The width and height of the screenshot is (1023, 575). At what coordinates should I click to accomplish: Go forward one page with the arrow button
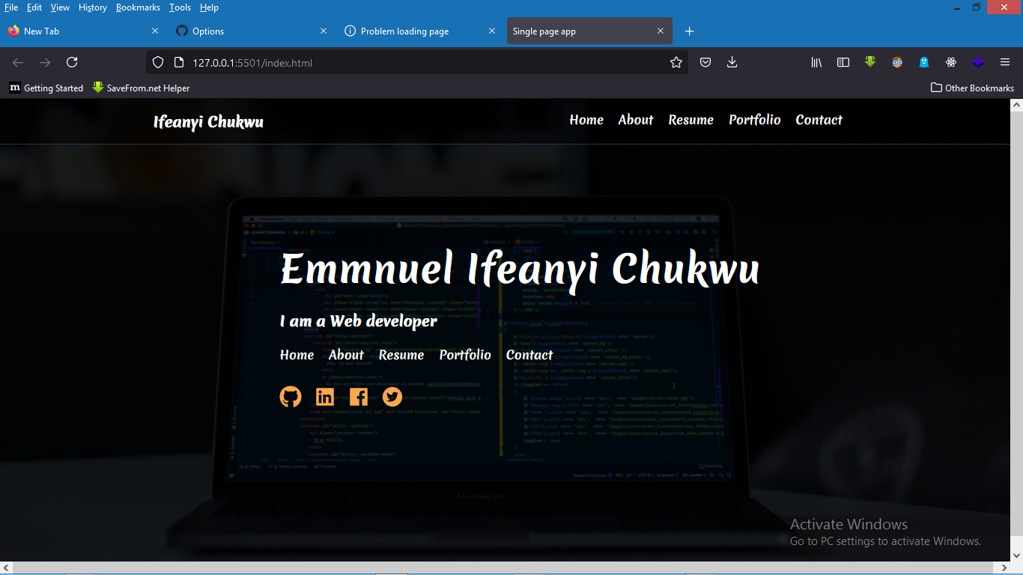point(45,62)
